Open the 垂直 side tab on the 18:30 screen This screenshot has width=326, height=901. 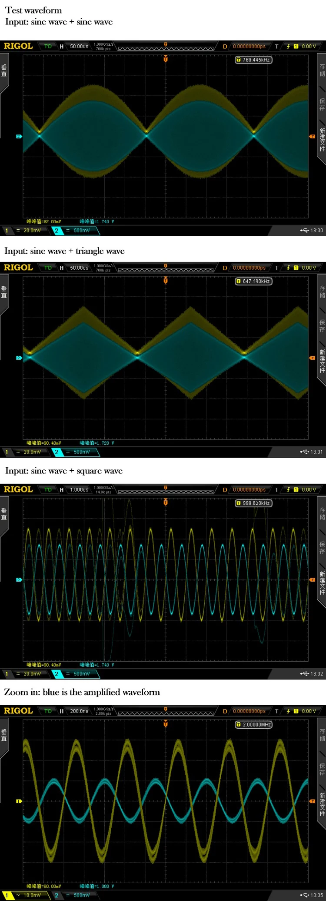point(4,71)
